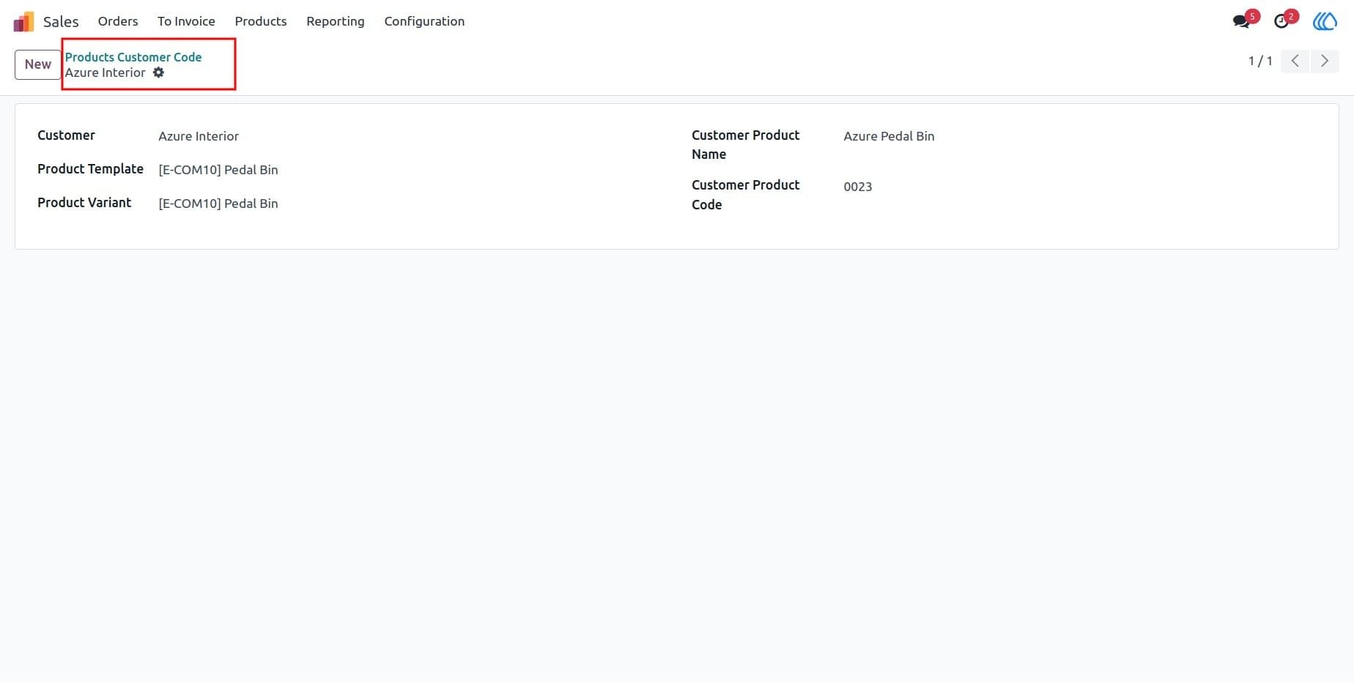
Task: Click the Product Variant field value
Action: (x=218, y=204)
